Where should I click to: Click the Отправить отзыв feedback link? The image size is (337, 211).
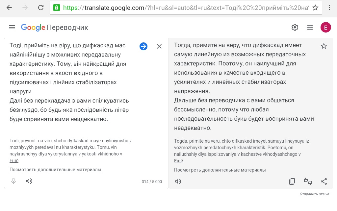pos(314,194)
